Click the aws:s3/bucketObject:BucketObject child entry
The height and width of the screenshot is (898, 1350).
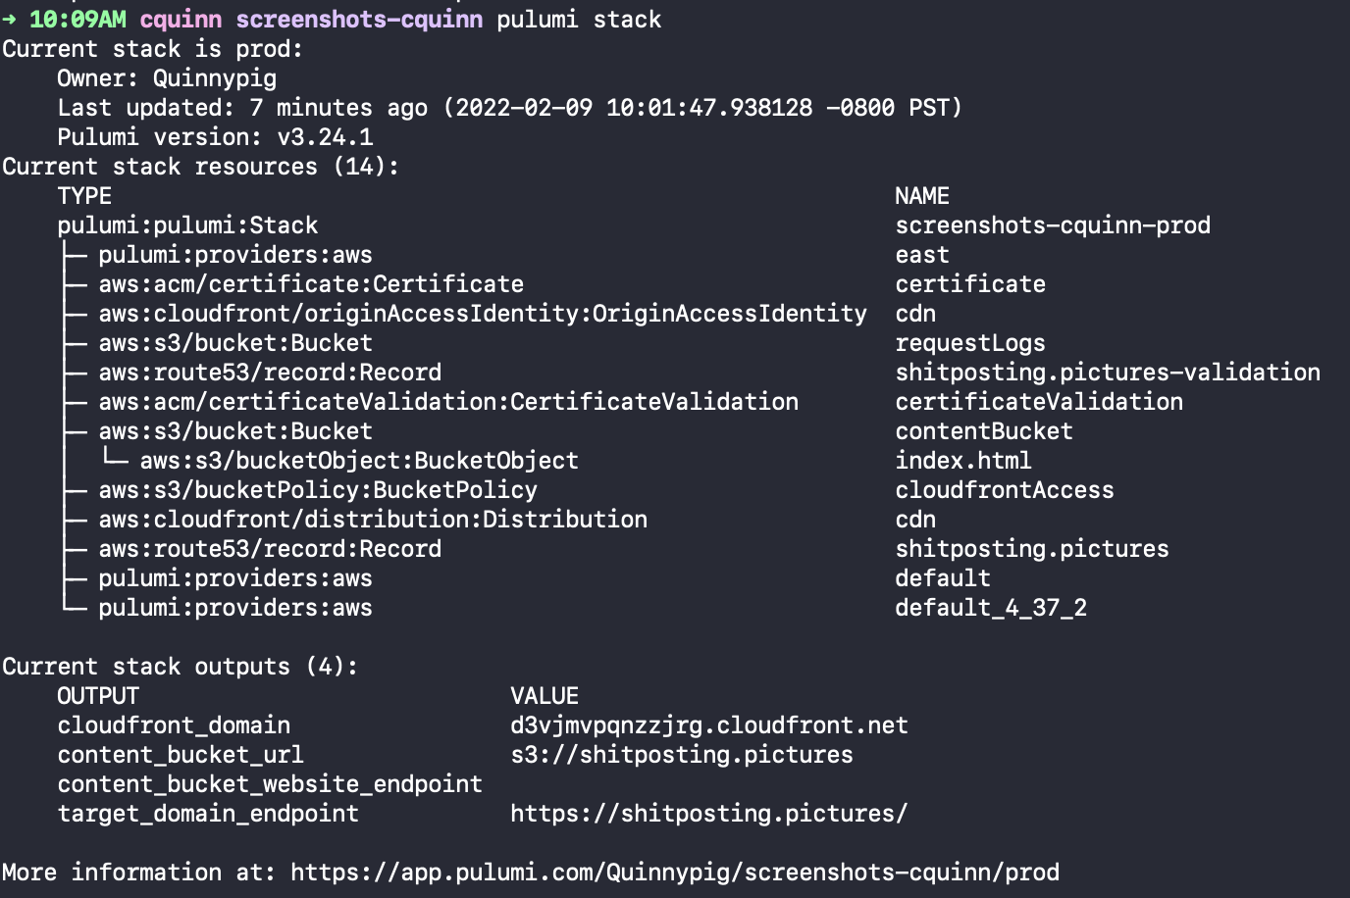(x=359, y=461)
